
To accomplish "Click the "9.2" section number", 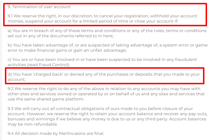I will pyautogui.click(x=11, y=89).
